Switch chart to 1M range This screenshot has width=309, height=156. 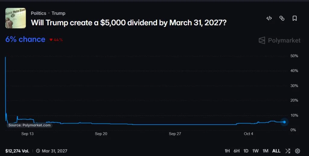click(x=266, y=151)
